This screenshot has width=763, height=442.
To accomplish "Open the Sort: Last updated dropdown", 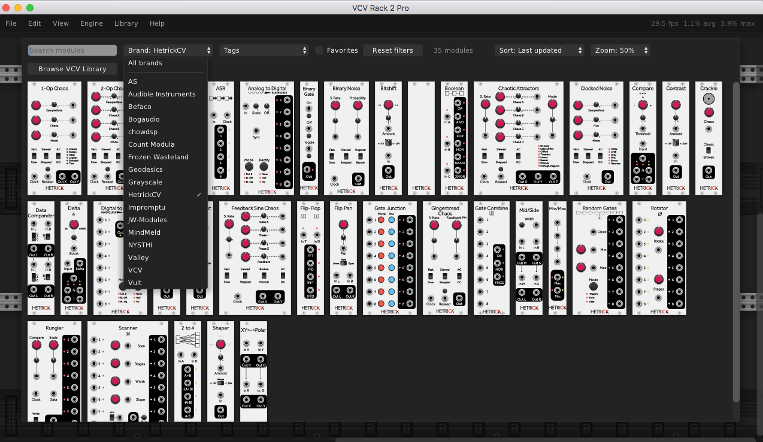I will [540, 50].
